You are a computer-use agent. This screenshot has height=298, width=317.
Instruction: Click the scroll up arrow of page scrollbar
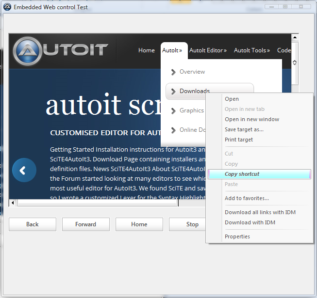pyautogui.click(x=295, y=37)
